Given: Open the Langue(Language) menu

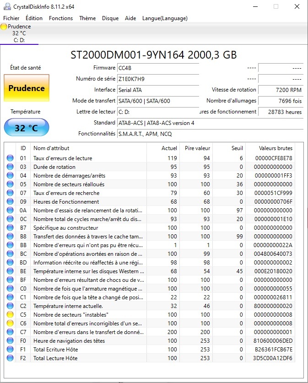Looking at the screenshot, I should coord(165,18).
